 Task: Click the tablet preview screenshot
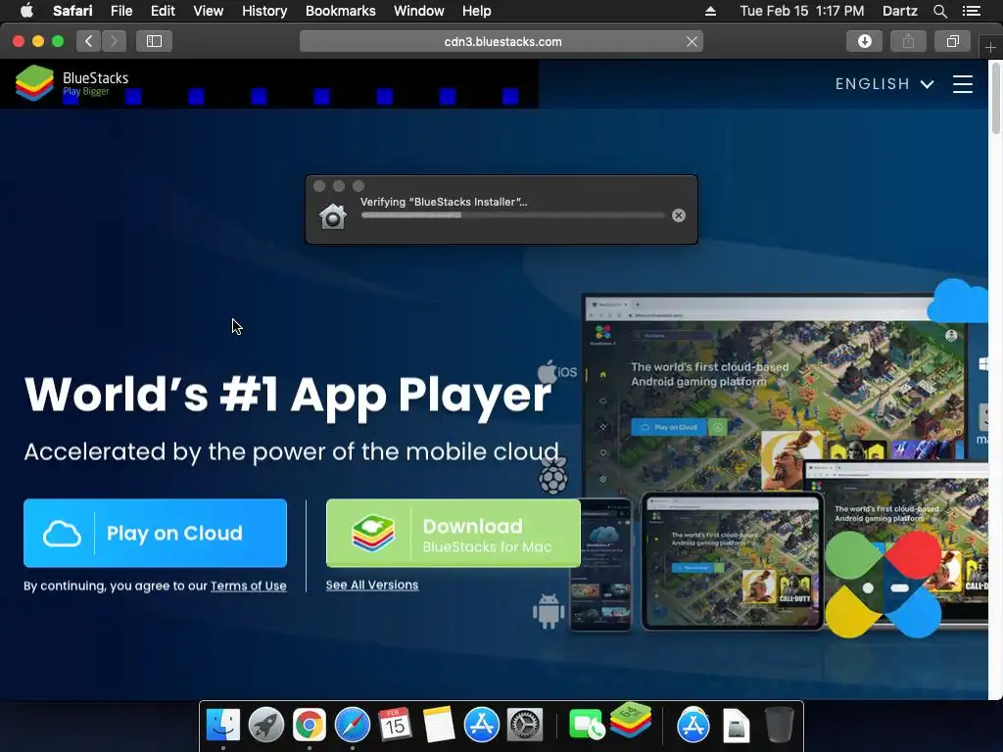[x=732, y=561]
